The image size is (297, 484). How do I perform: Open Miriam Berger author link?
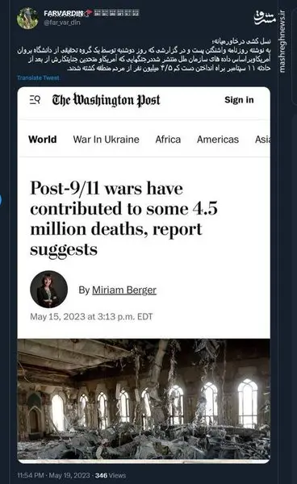tap(124, 290)
